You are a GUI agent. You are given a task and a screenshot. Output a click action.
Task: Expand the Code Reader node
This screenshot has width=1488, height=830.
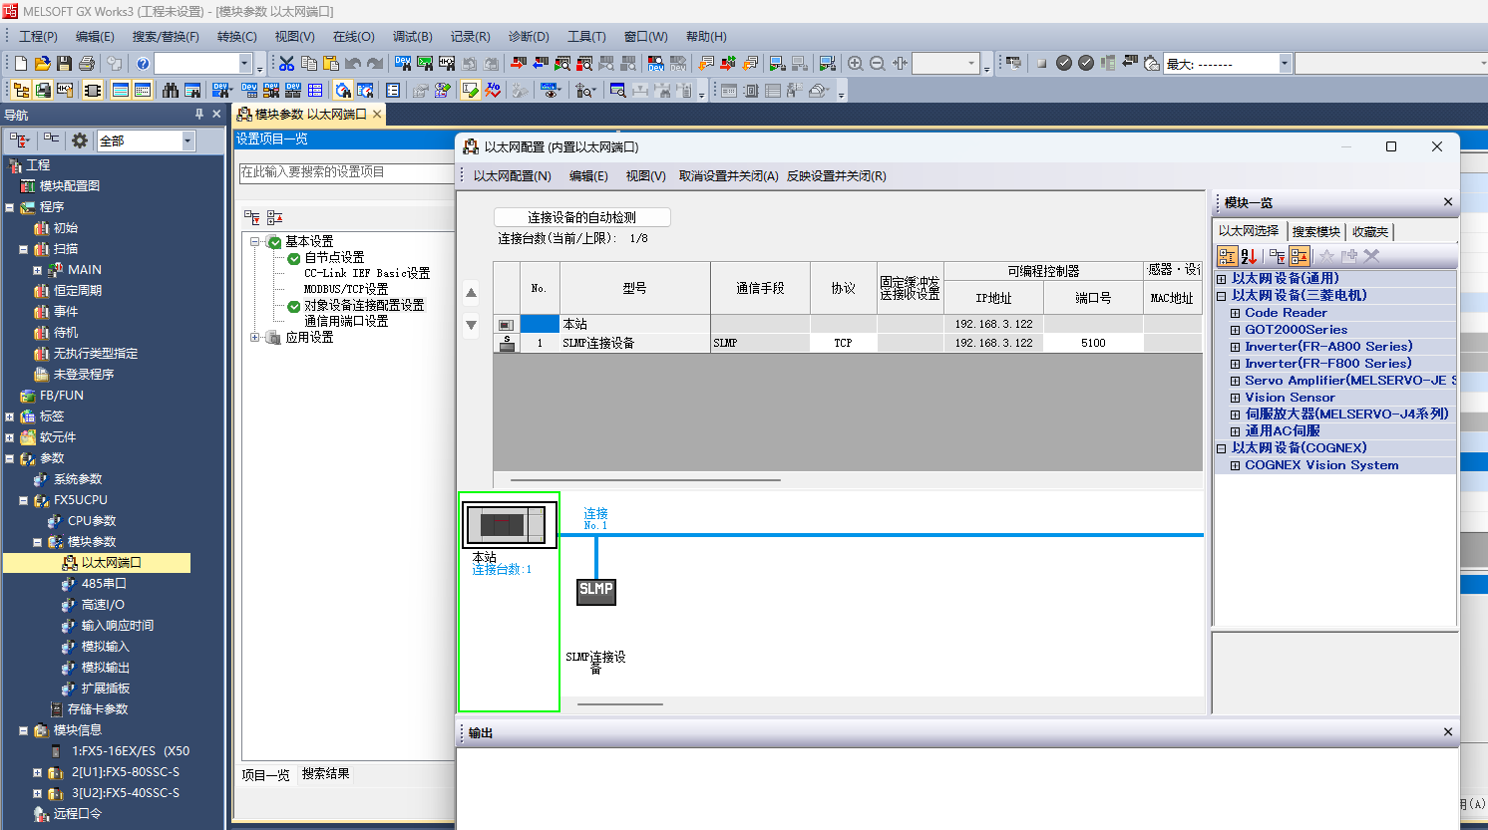point(1235,313)
